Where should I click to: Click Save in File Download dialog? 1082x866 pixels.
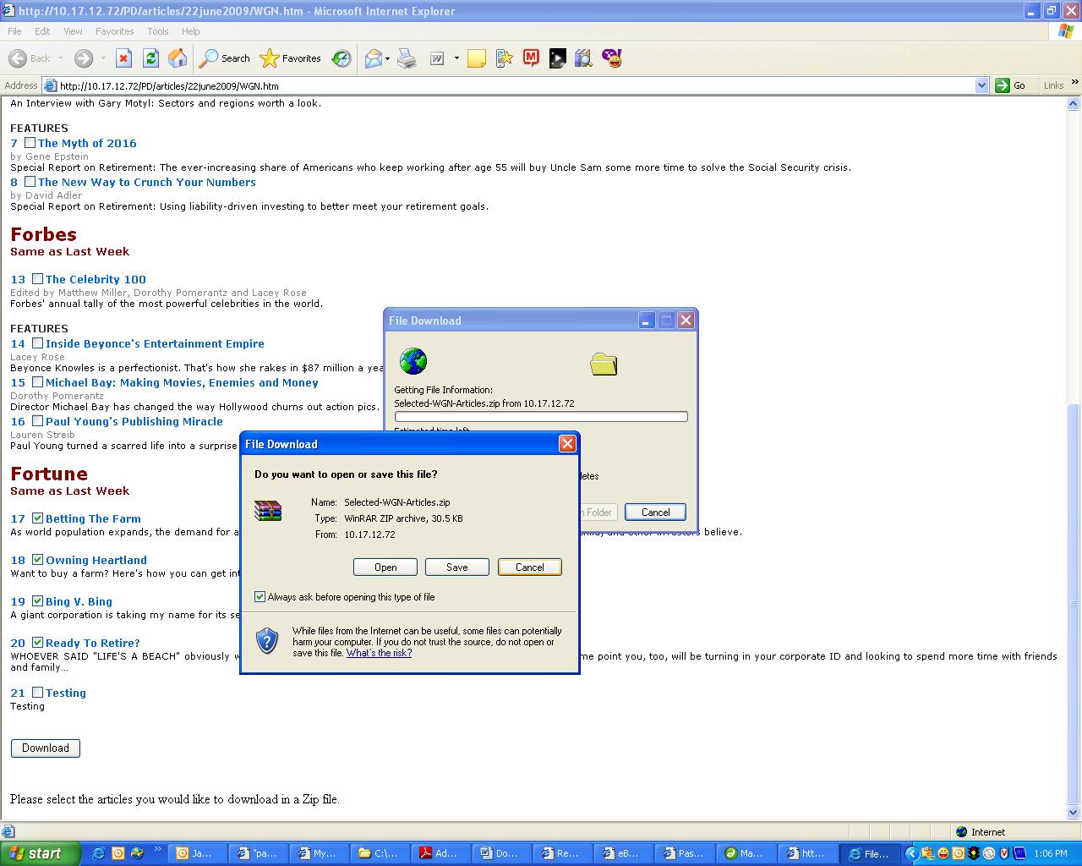(456, 567)
